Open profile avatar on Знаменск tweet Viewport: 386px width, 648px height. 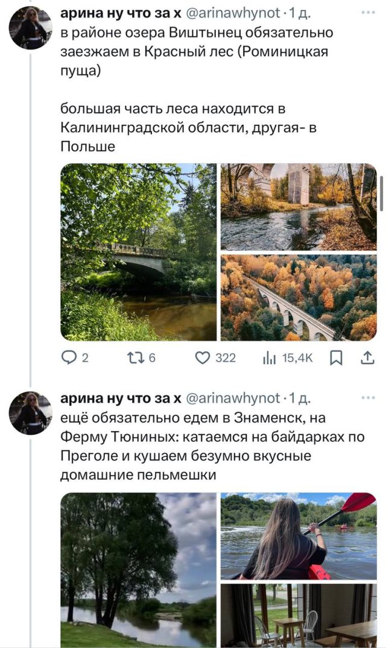pos(31,414)
